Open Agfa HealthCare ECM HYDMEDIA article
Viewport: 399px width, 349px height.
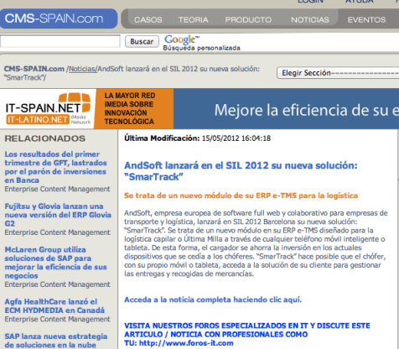tap(54, 306)
